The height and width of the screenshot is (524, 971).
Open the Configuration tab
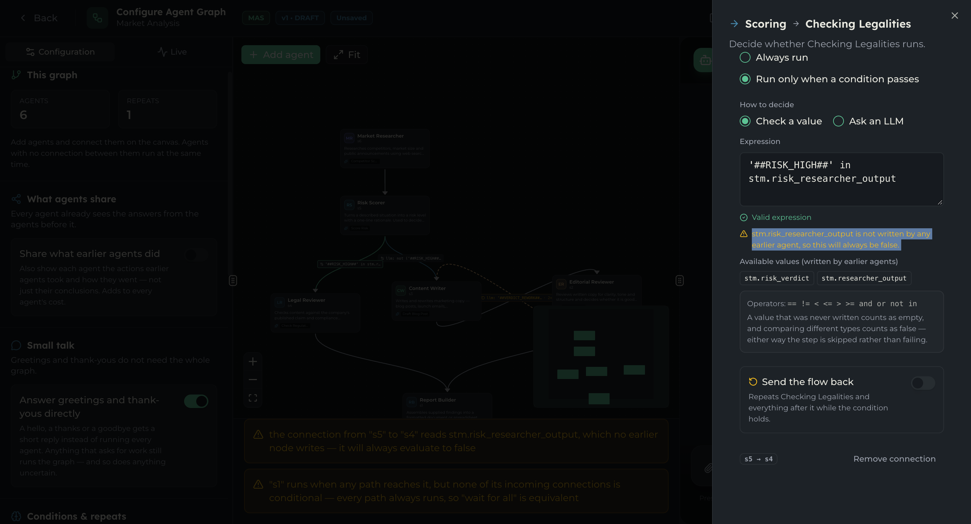(x=60, y=52)
